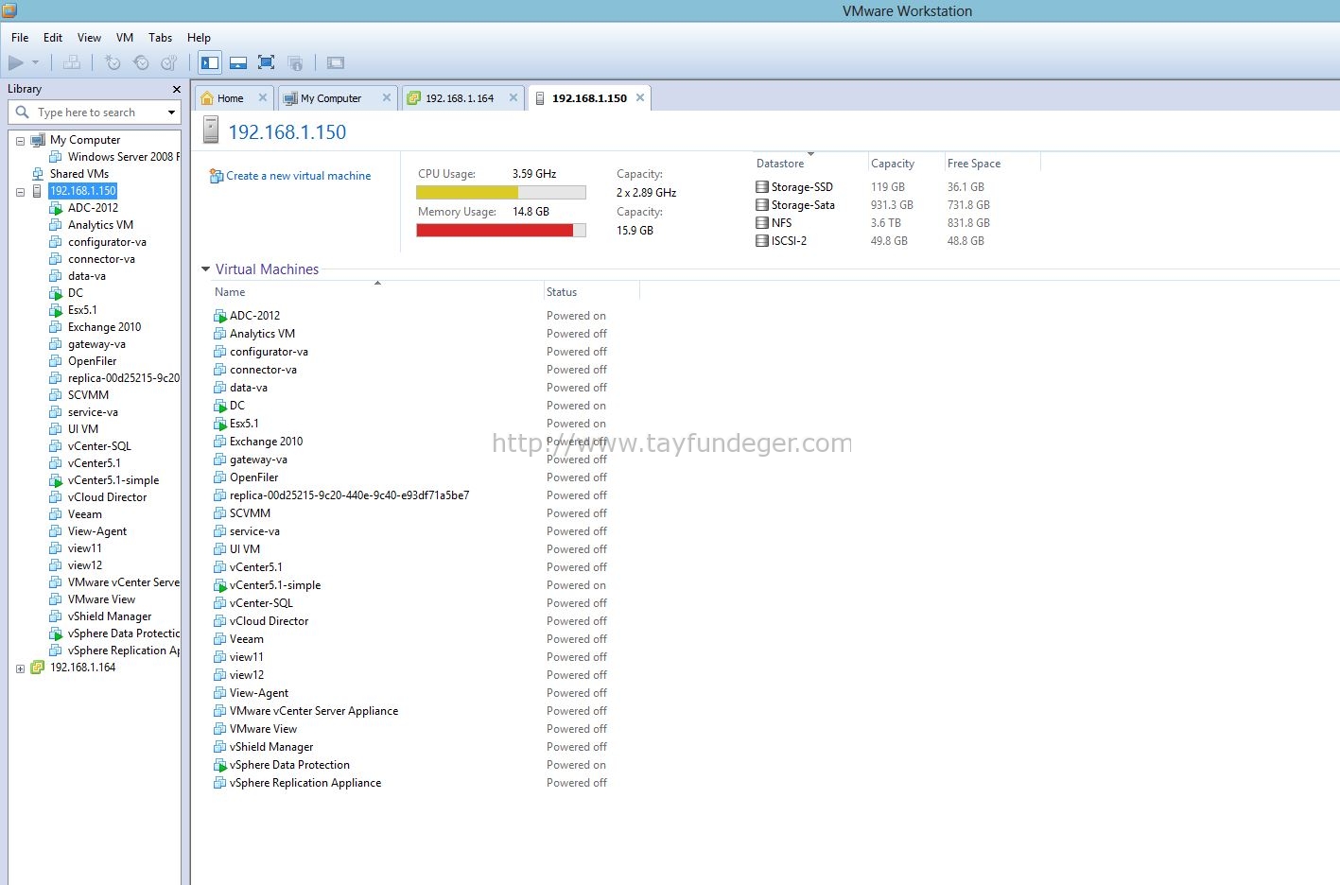The height and width of the screenshot is (885, 1340).
Task: Click the Send Ctrl+Alt+Del toolbar icon
Action: tap(72, 63)
